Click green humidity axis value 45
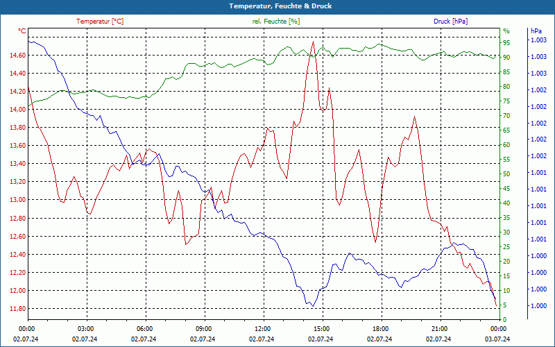 [506, 188]
